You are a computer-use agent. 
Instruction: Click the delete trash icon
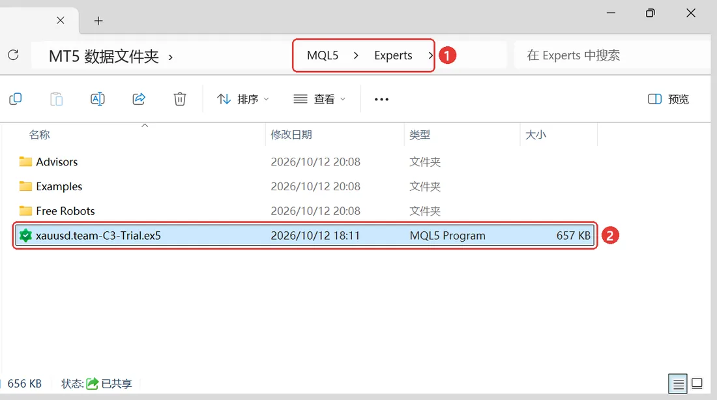180,99
